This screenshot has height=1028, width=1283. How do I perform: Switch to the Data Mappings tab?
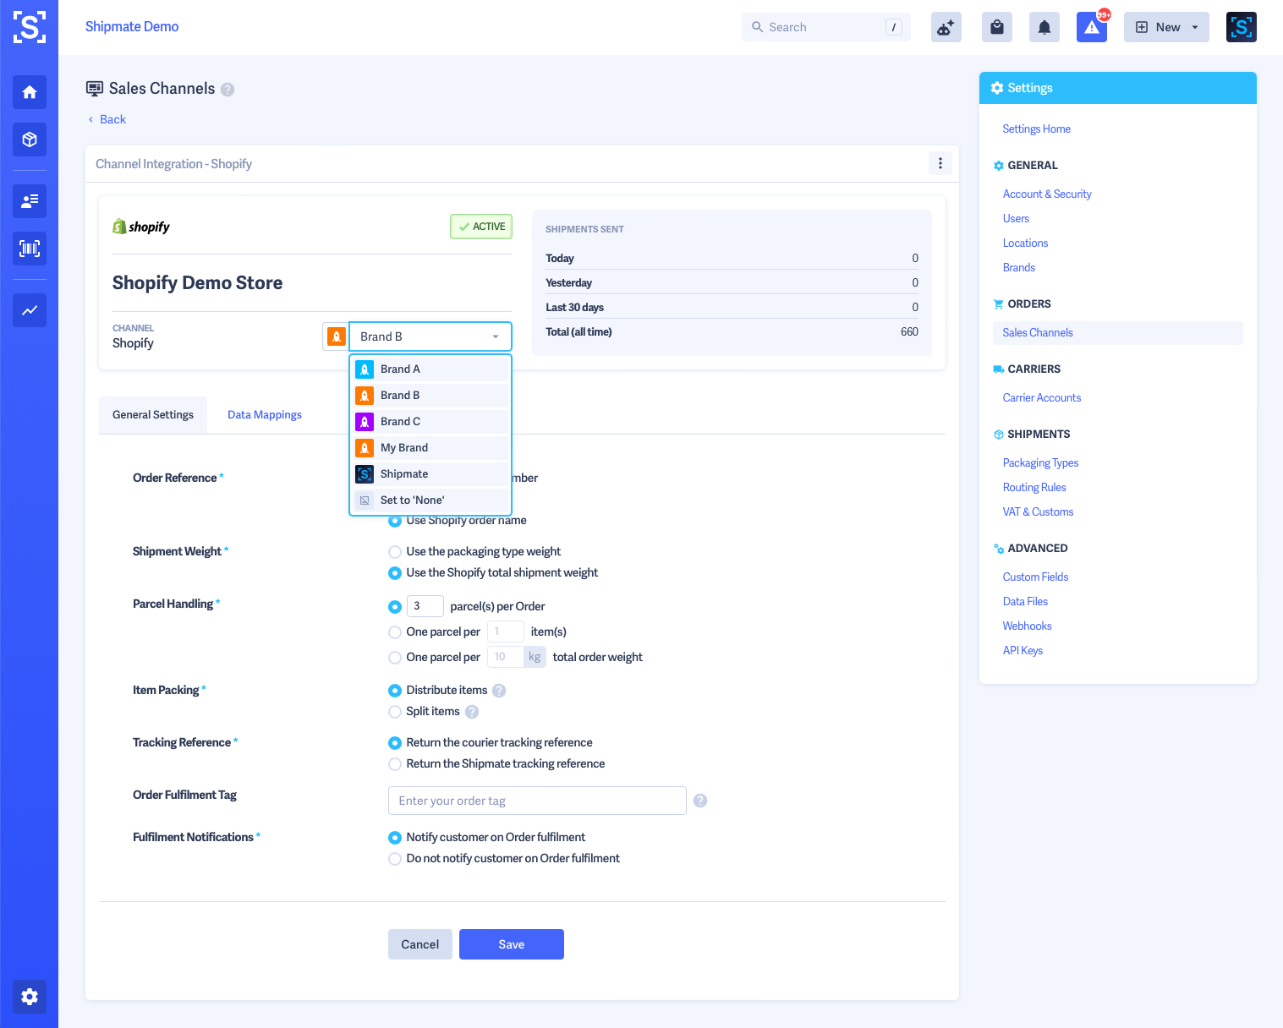(264, 414)
